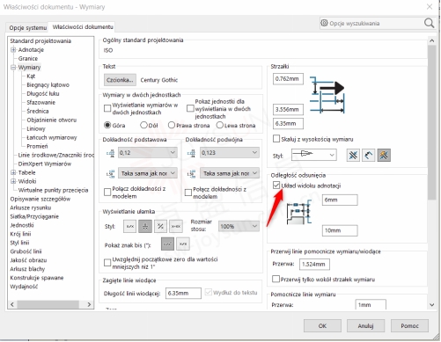Enable Skaluj z wysokością wymiaru checkbox

point(276,139)
